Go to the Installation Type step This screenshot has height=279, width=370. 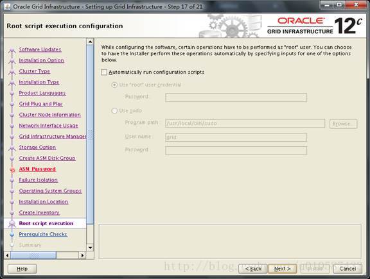point(39,82)
